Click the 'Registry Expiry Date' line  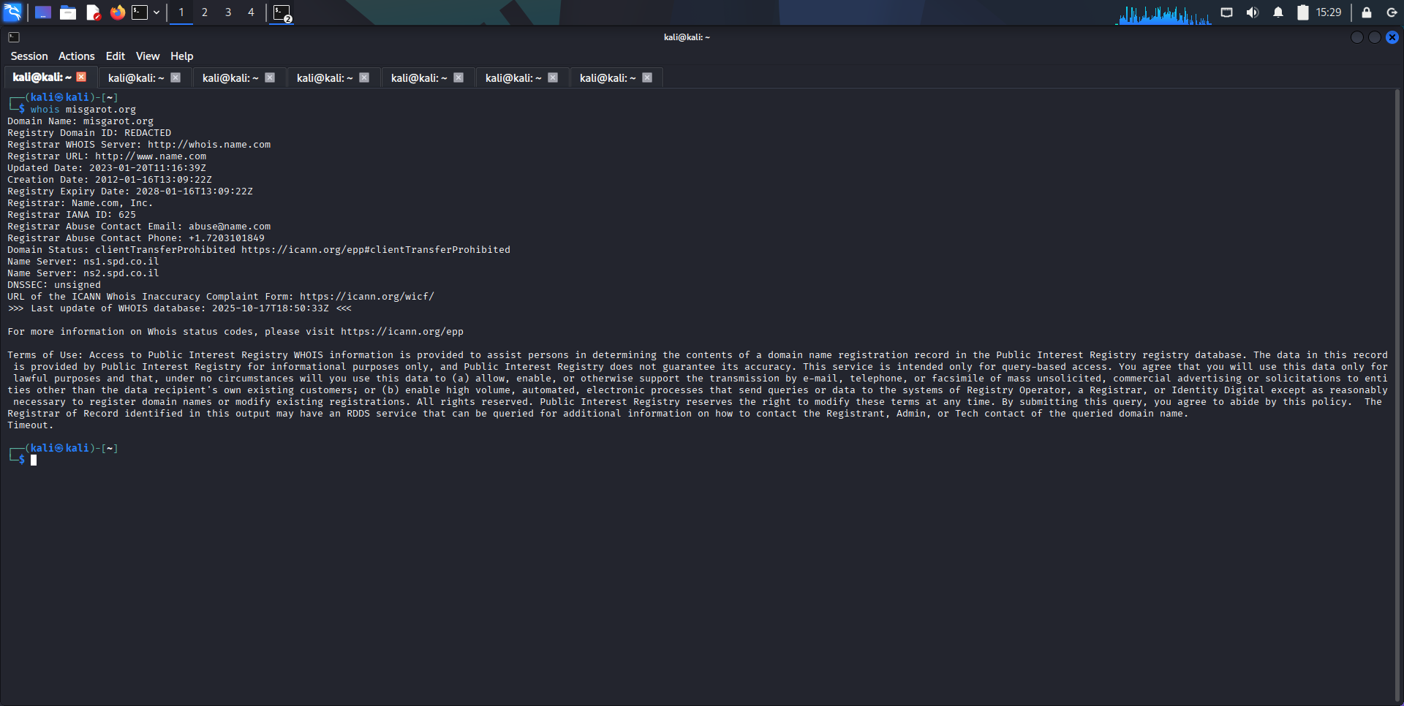[130, 191]
